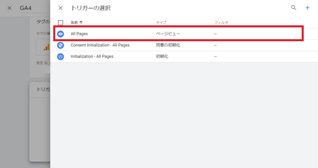318x168 pixels.
Task: Close the トリガーの選択 panel
Action: (60, 8)
